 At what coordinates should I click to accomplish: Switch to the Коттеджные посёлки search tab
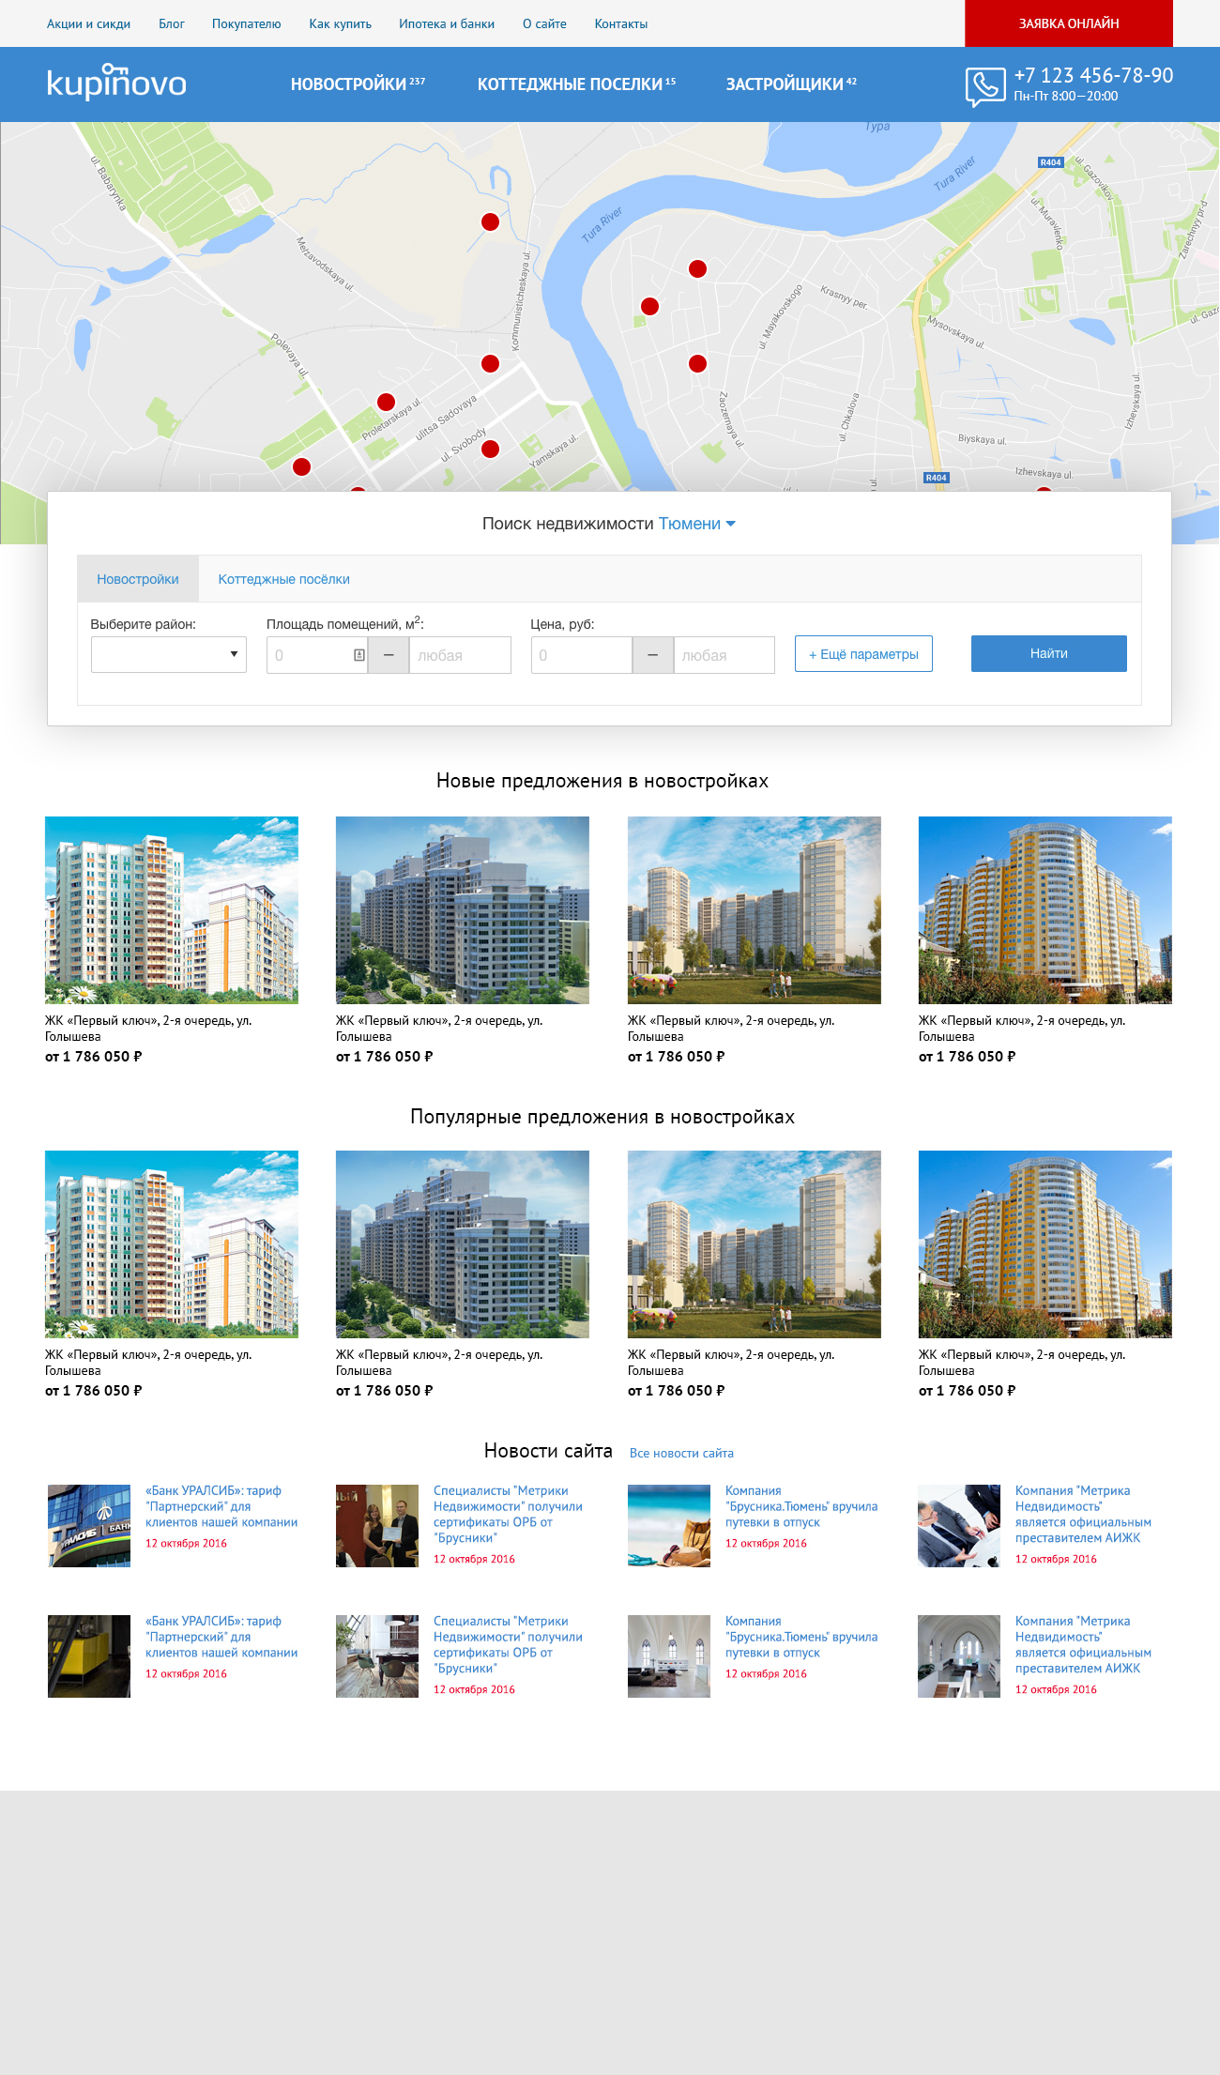point(283,579)
